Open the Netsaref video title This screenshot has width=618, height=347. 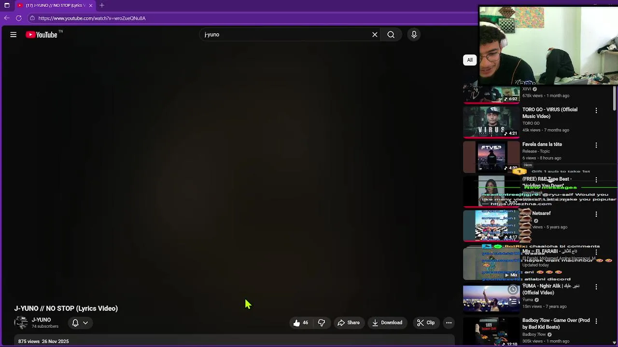pos(541,214)
